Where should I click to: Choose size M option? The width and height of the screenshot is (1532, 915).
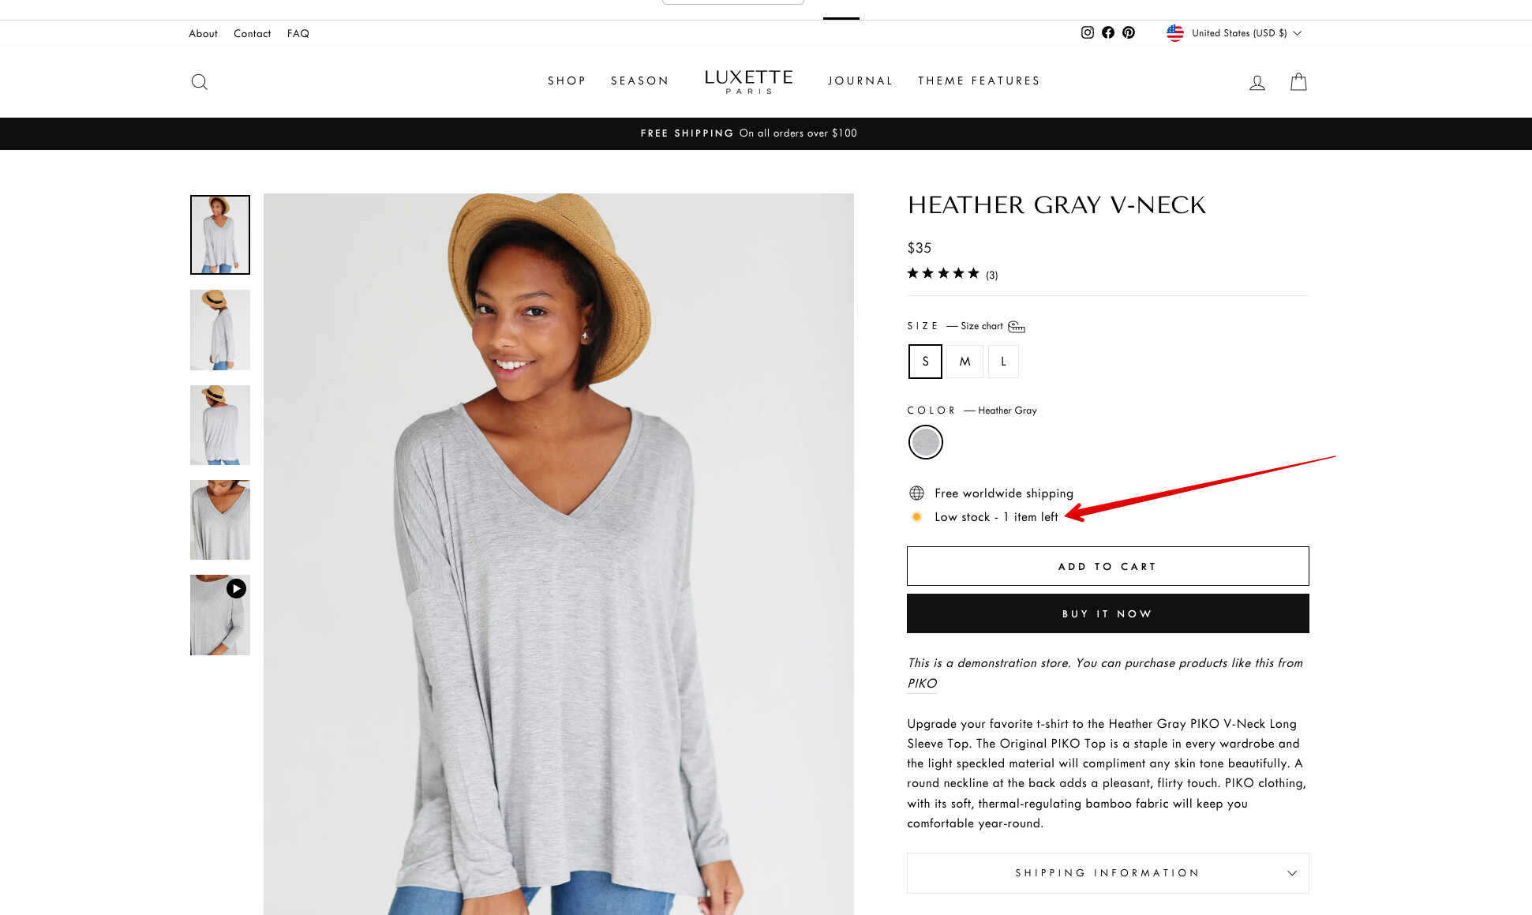(965, 362)
